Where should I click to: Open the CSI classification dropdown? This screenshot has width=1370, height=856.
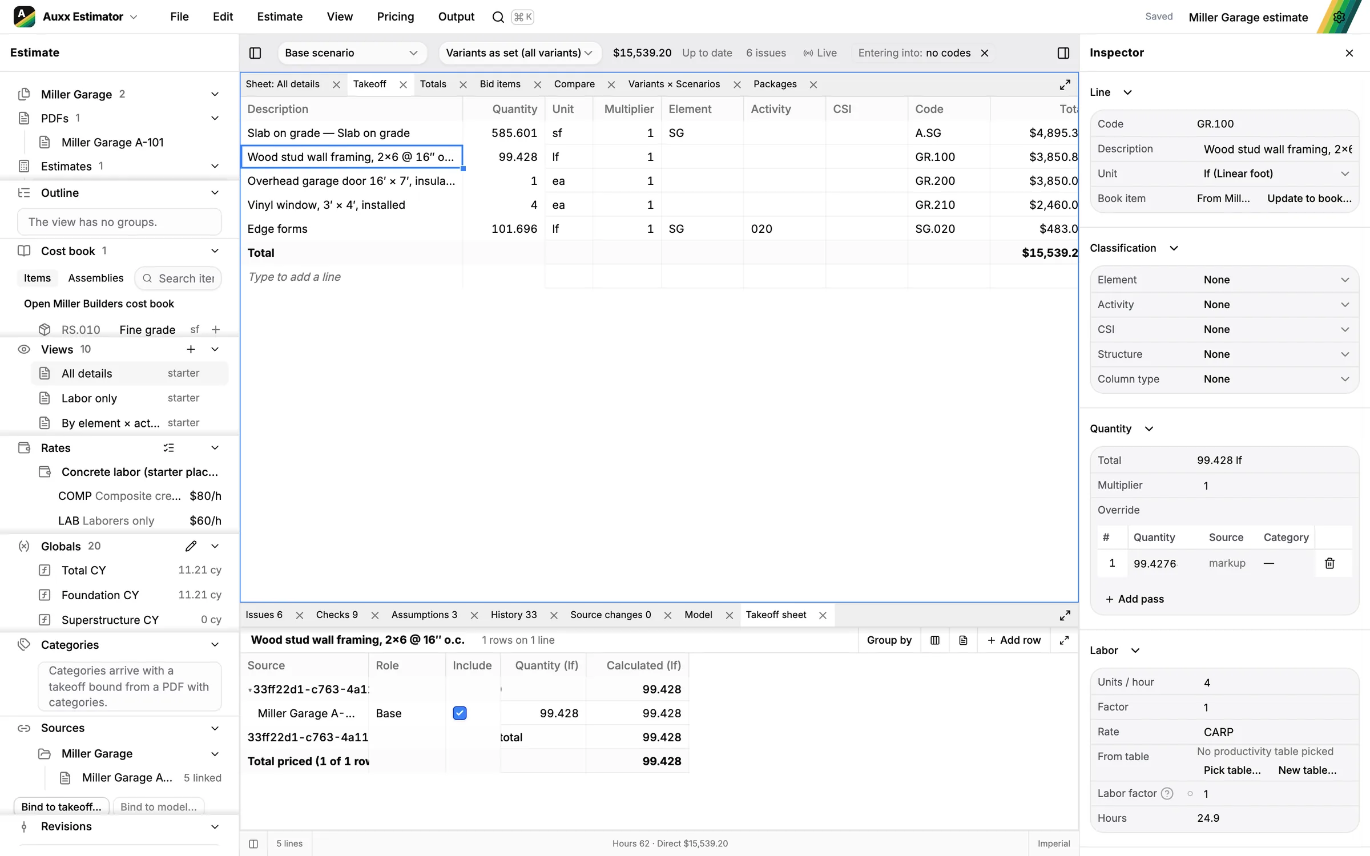[1276, 329]
